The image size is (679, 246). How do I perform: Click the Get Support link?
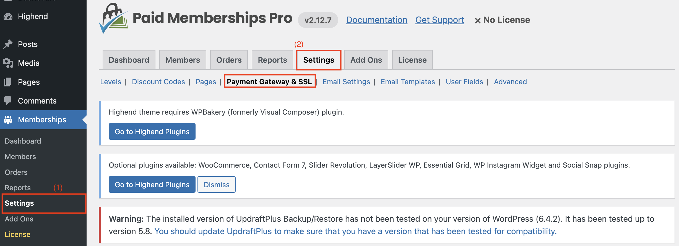pos(439,20)
